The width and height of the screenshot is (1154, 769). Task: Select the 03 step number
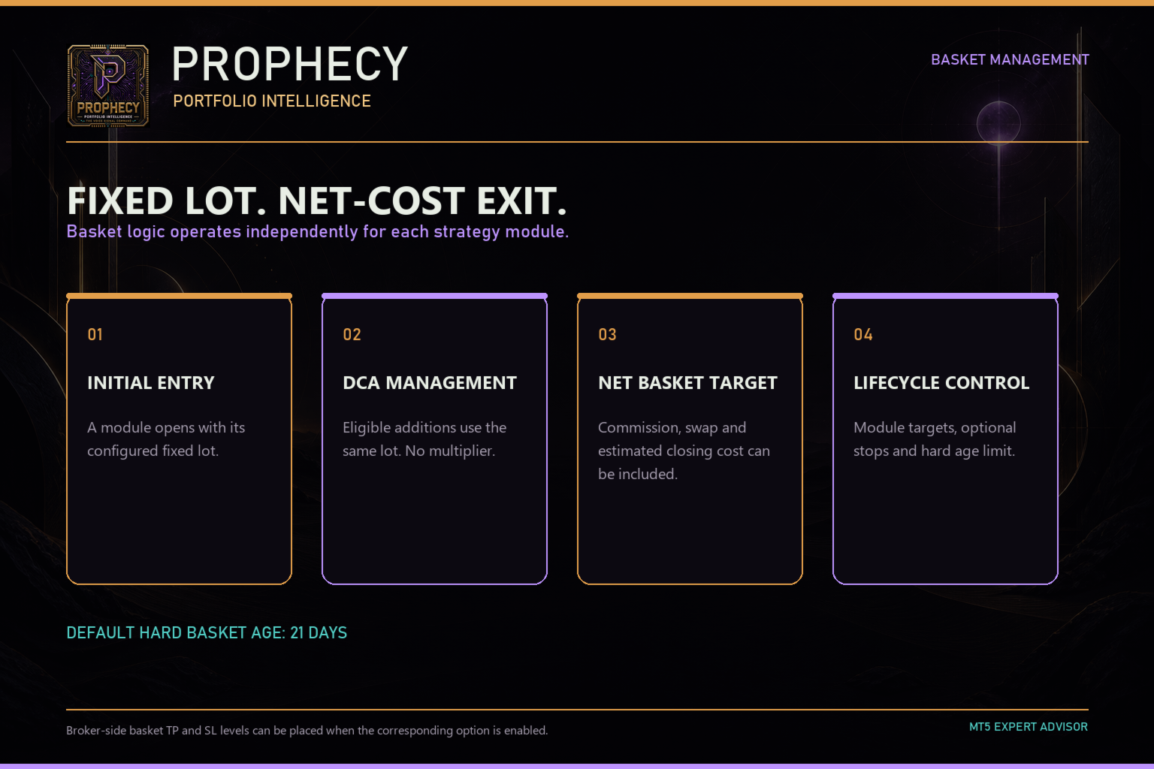pyautogui.click(x=607, y=334)
